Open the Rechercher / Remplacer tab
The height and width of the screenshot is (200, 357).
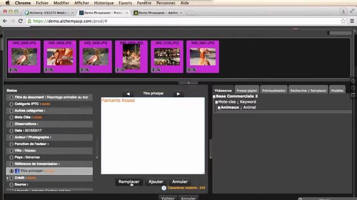coord(308,90)
